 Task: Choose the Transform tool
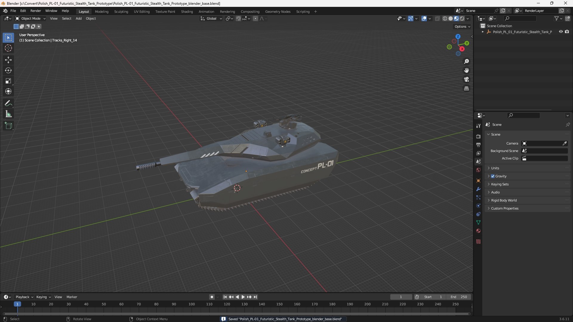[x=8, y=91]
